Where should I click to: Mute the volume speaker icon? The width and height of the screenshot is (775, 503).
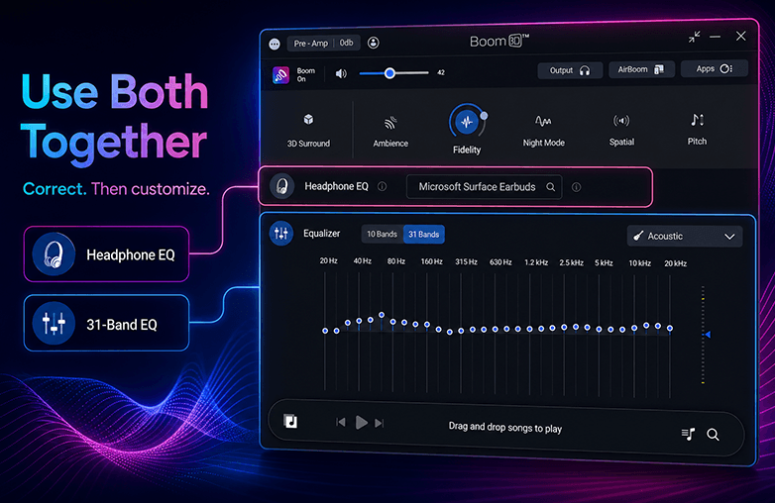point(341,73)
